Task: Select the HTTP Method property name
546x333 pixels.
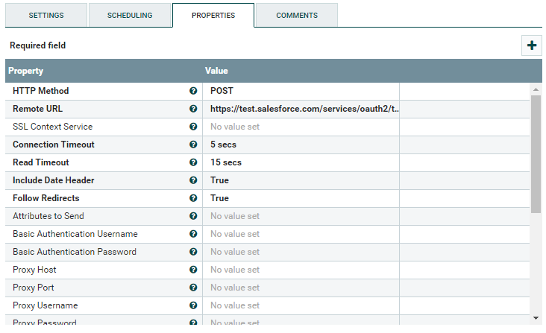Action: 41,91
